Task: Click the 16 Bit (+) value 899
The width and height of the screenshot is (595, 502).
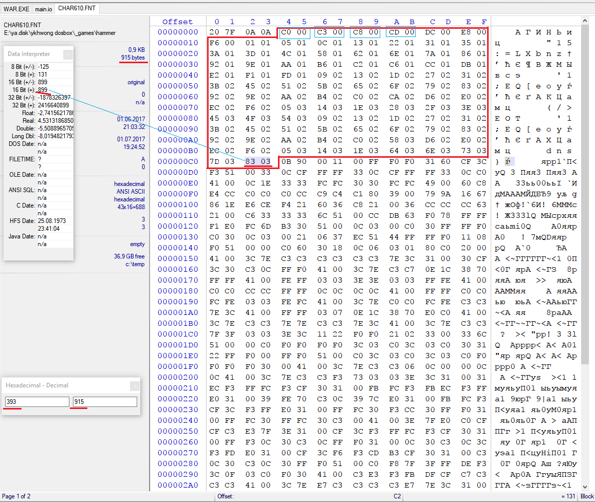Action: pos(43,89)
